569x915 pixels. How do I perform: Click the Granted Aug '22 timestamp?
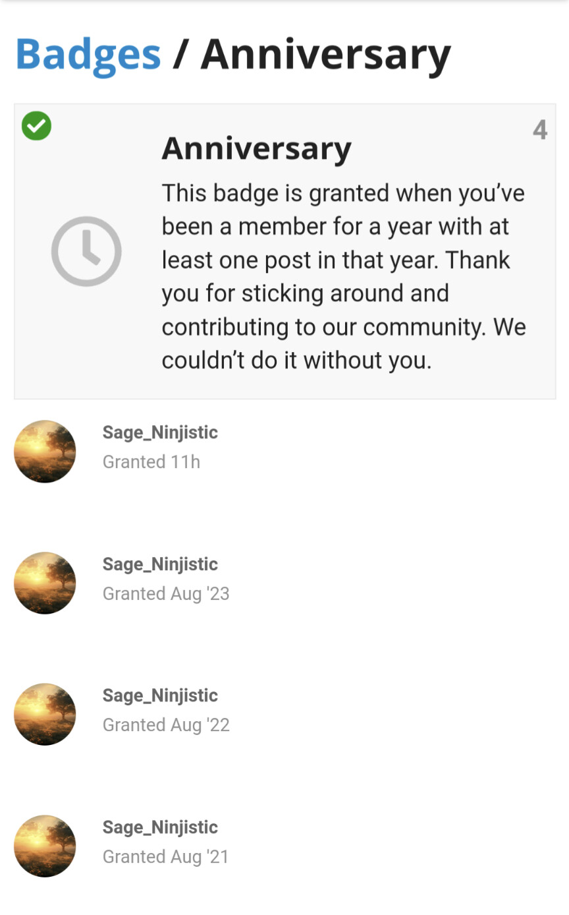click(166, 725)
